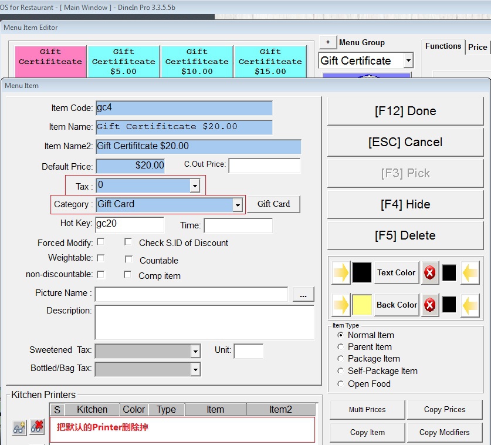Click C.Out Price input field
491x445 pixels.
pyautogui.click(x=265, y=165)
